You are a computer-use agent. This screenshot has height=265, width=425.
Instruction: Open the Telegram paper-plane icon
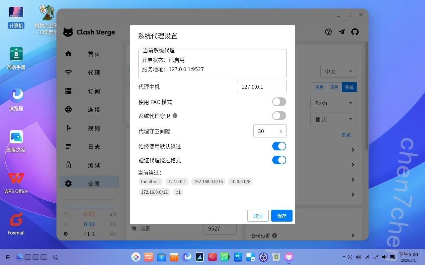point(342,32)
